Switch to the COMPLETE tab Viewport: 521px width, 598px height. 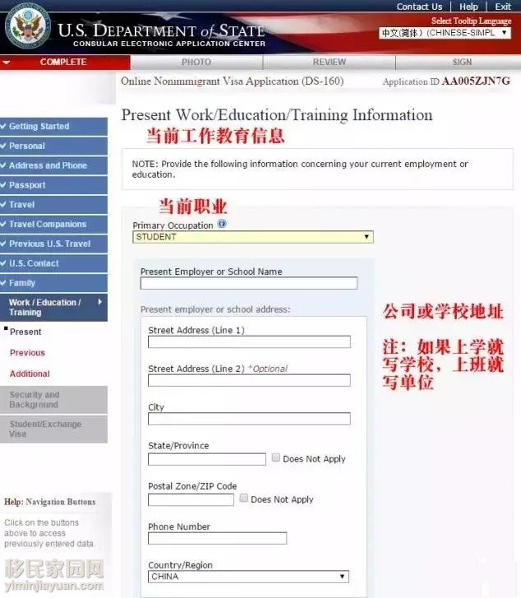[x=65, y=62]
